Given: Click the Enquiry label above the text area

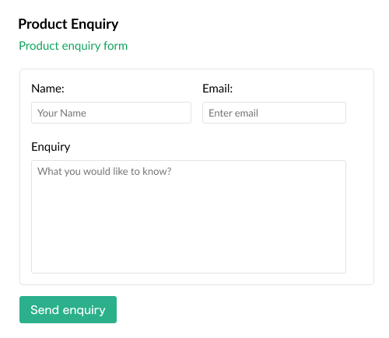Looking at the screenshot, I should [51, 147].
